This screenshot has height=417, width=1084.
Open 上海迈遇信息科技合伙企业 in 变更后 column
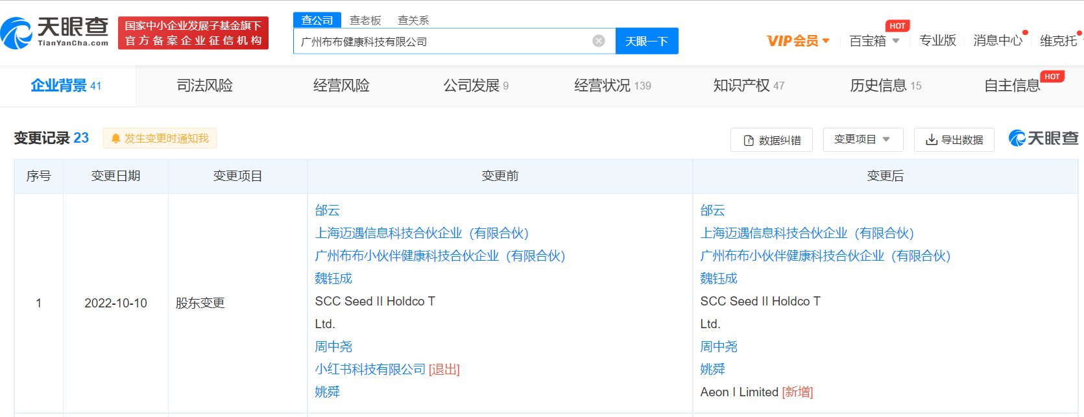807,233
